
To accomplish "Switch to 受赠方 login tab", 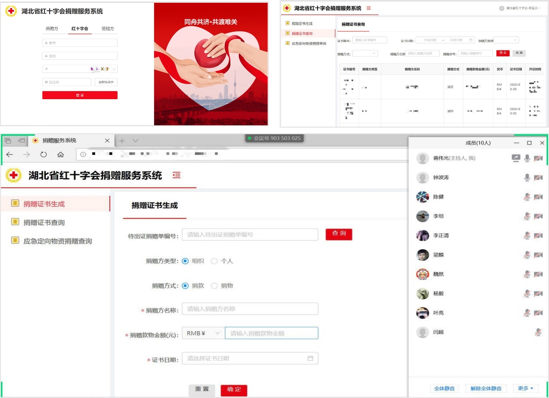I will [108, 29].
